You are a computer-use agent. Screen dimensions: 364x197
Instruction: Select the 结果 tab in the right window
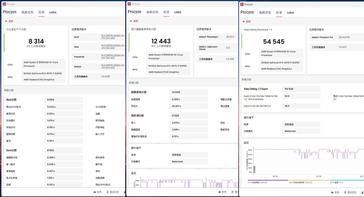point(279,12)
